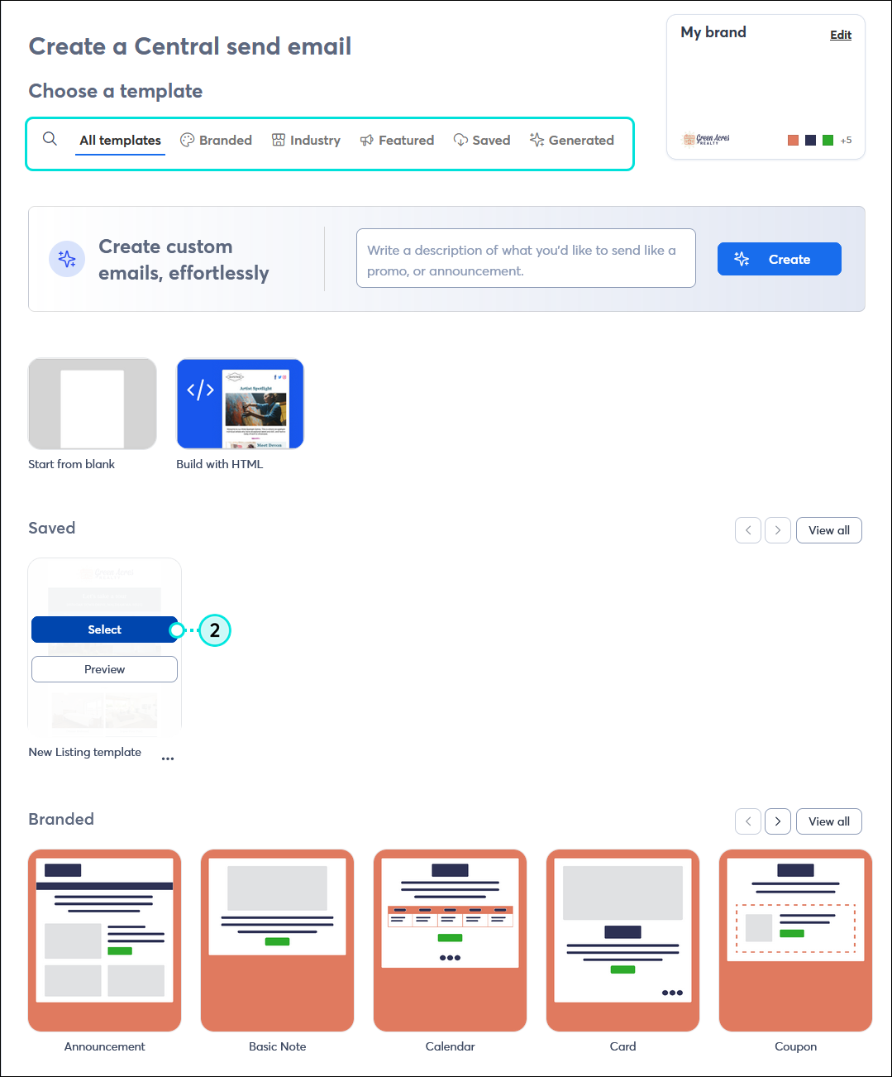This screenshot has width=892, height=1077.
Task: Choose the Start from blank thumbnail
Action: [92, 404]
